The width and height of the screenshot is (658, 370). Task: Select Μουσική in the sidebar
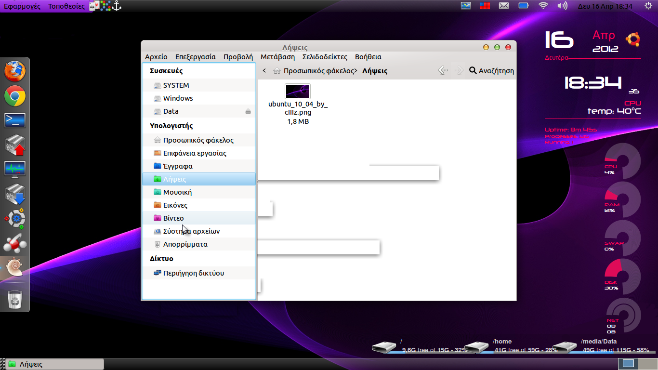pyautogui.click(x=177, y=192)
